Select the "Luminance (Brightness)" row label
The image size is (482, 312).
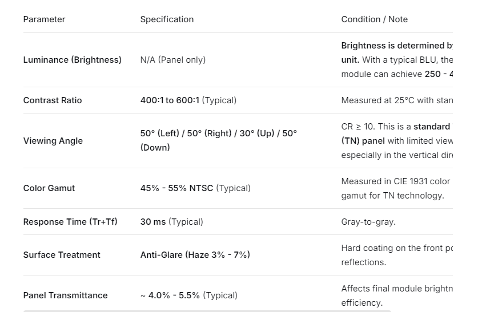pos(72,60)
